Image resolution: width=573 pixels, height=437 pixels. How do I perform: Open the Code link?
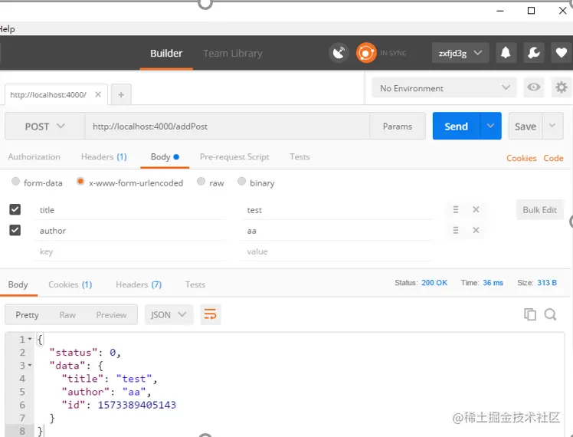[553, 158]
